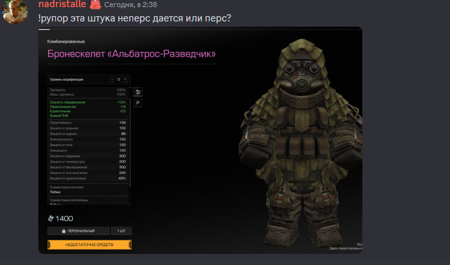Viewport: 450px width, 265px height.
Task: Click the "Электрозащита" row
Action: [x=88, y=139]
